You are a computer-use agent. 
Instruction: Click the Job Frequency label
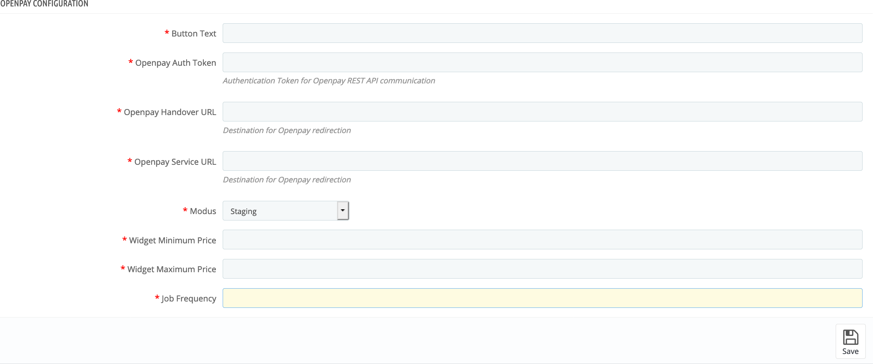tap(189, 299)
